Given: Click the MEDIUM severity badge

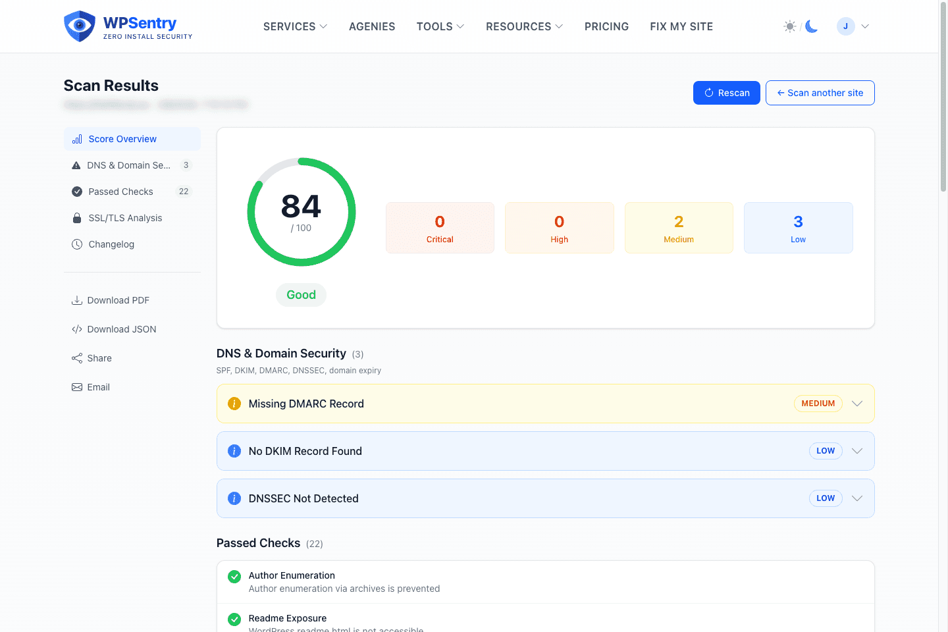Looking at the screenshot, I should click(x=818, y=404).
